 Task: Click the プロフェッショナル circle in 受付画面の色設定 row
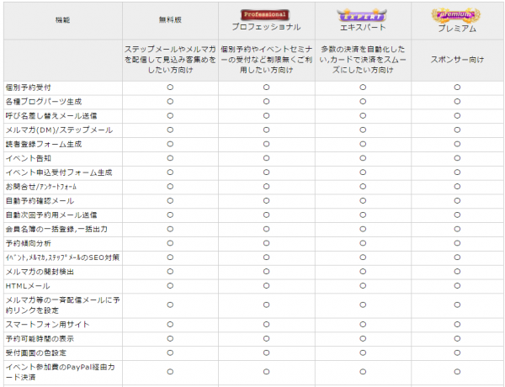click(266, 353)
